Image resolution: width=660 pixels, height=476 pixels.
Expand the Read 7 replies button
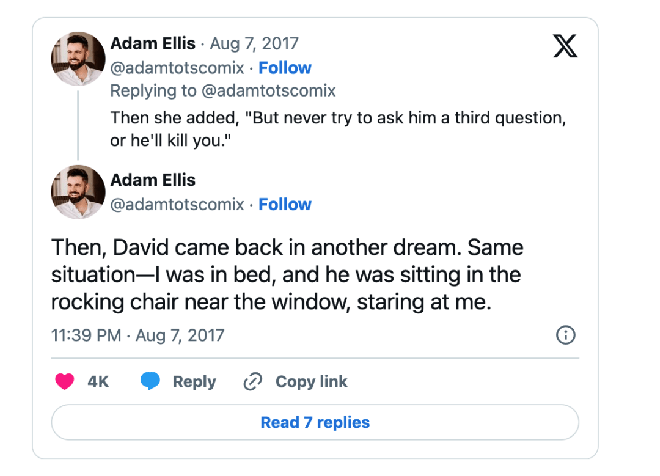(315, 422)
